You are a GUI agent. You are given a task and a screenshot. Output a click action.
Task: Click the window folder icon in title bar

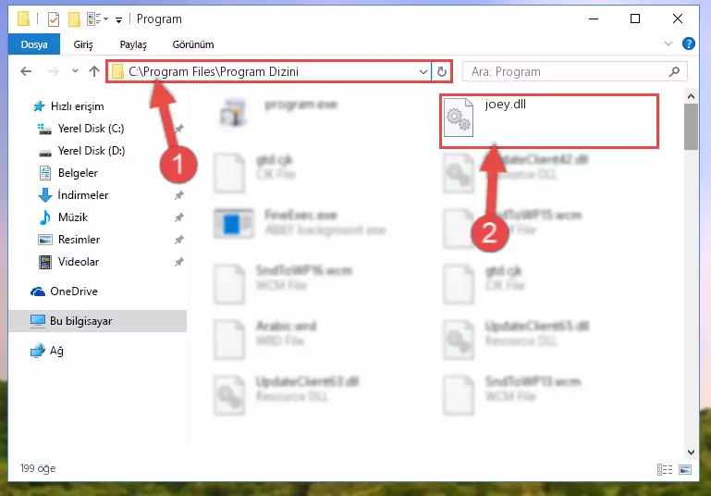click(24, 19)
